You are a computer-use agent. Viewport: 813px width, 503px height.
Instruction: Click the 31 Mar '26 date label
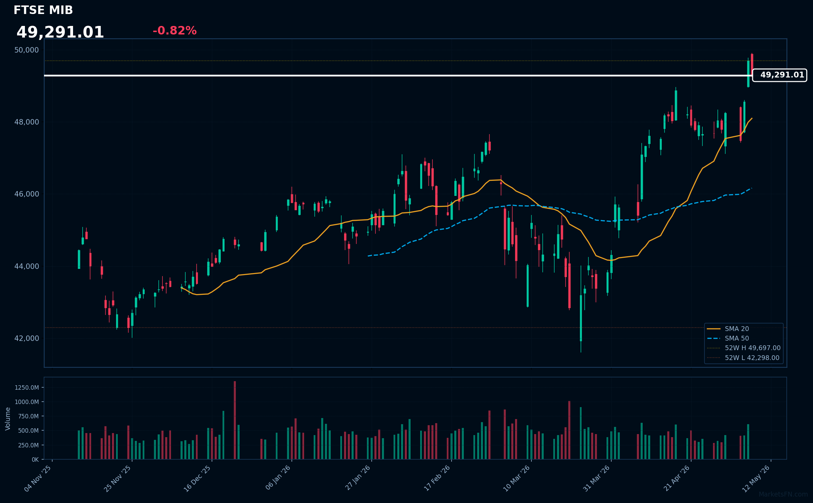coord(597,478)
